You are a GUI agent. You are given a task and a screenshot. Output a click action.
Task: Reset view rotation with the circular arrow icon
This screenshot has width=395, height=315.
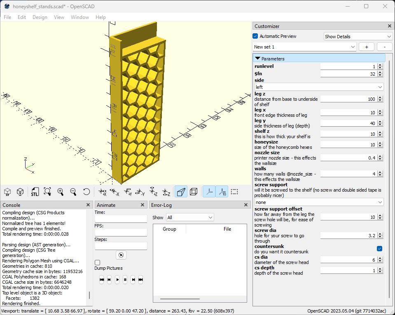[x=86, y=192]
